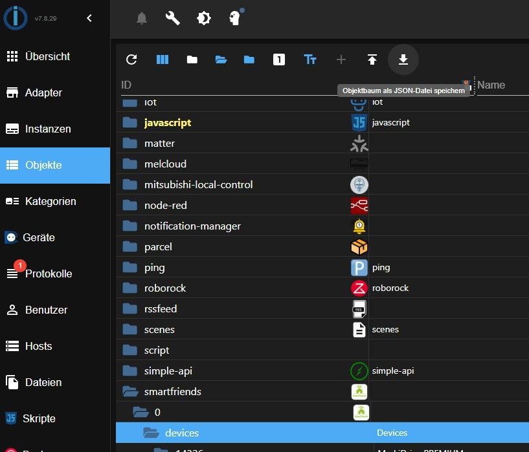Click the matter adapter icon
Viewport: 529px width, 452px height.
point(359,144)
